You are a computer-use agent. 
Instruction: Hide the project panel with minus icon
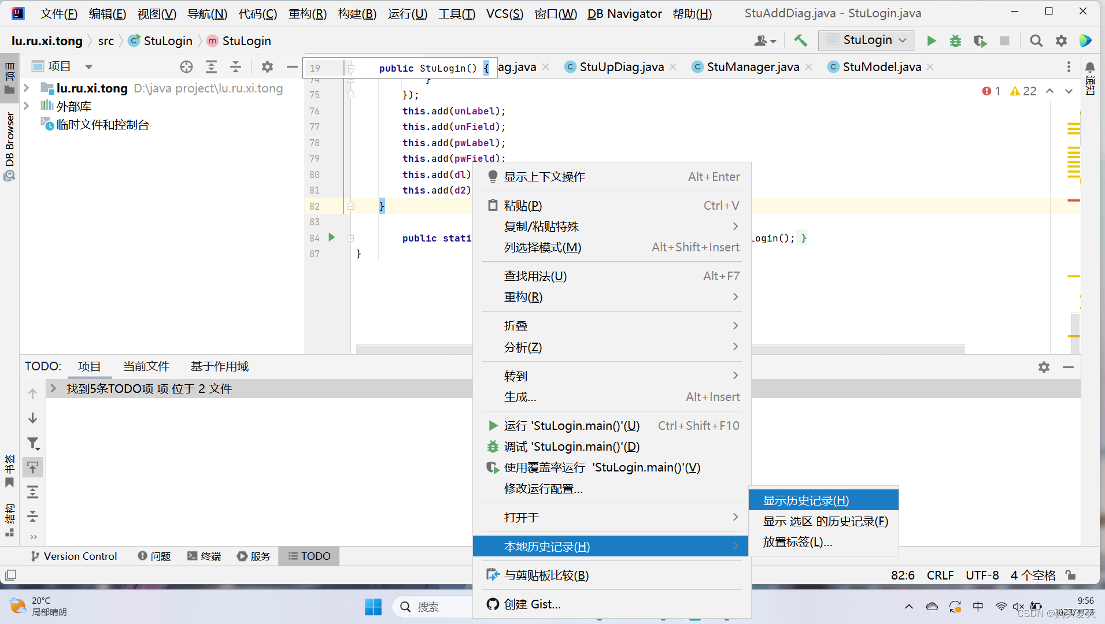292,67
